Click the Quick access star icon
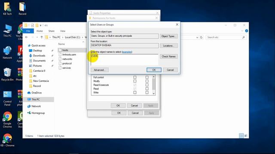The width and height of the screenshot is (275, 154). pos(29,45)
